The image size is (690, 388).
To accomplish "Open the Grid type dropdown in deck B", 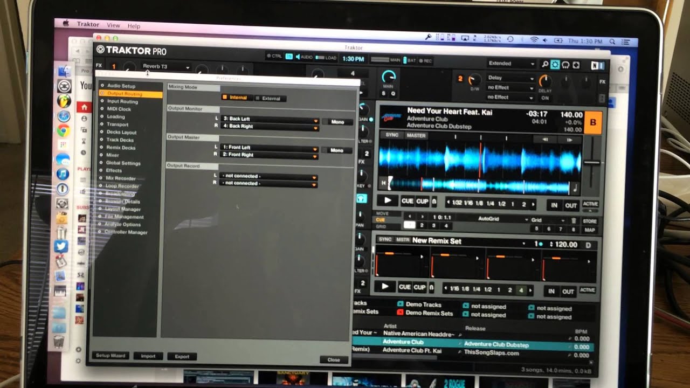I will pyautogui.click(x=548, y=220).
